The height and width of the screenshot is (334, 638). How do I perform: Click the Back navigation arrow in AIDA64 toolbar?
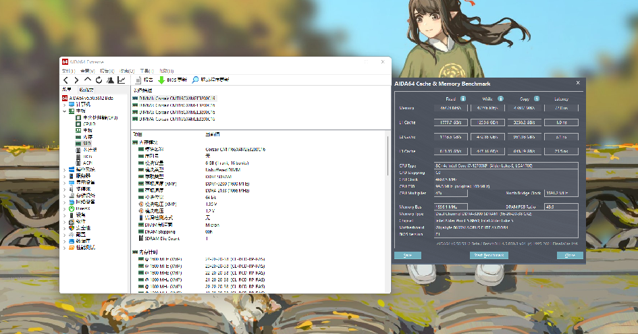65,80
